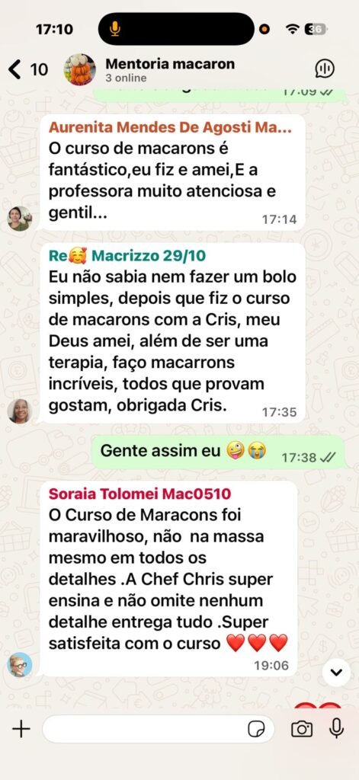
Task: Tap the back arrow to chat list
Action: pyautogui.click(x=15, y=69)
